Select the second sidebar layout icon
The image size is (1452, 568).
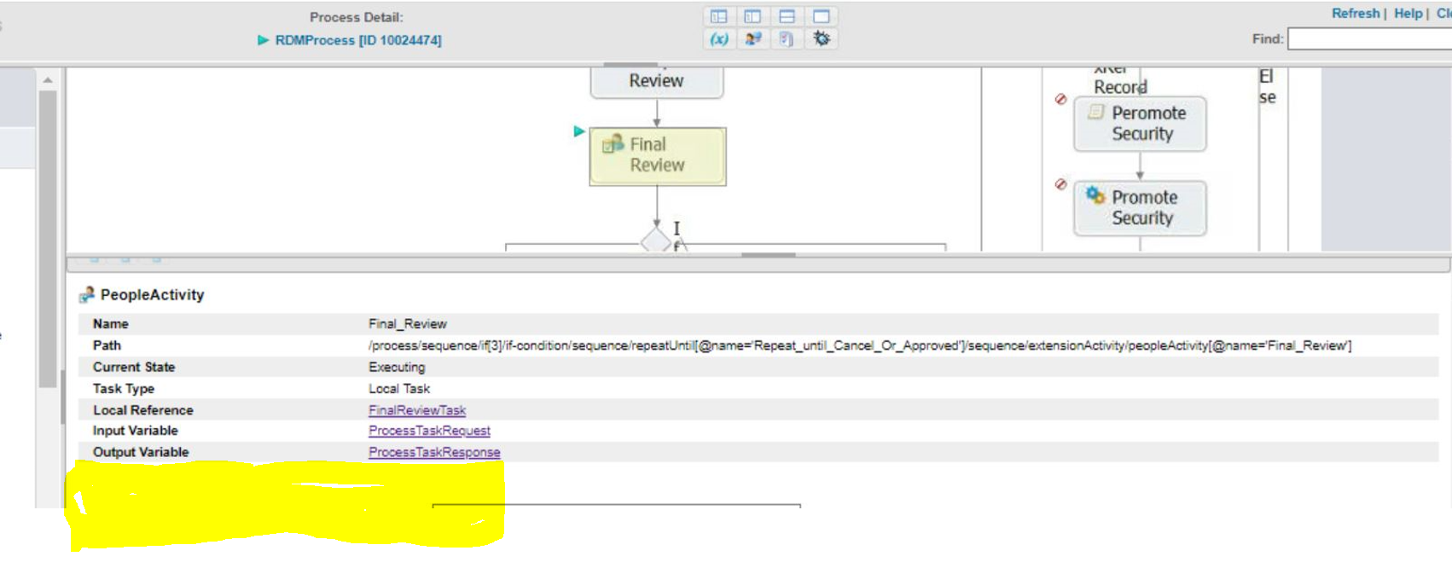752,16
